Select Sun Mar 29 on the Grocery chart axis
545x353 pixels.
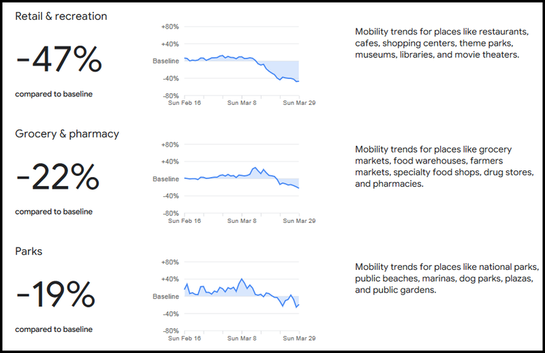[x=300, y=221]
